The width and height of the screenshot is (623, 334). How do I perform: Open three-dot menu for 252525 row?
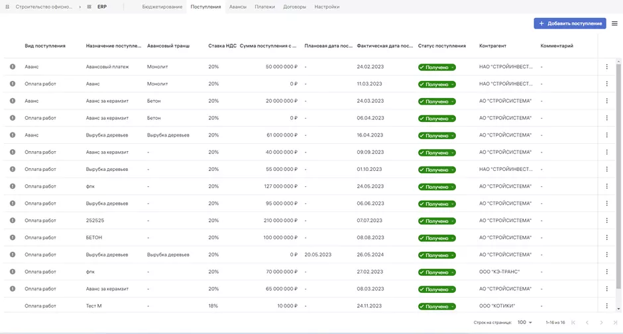[606, 221]
